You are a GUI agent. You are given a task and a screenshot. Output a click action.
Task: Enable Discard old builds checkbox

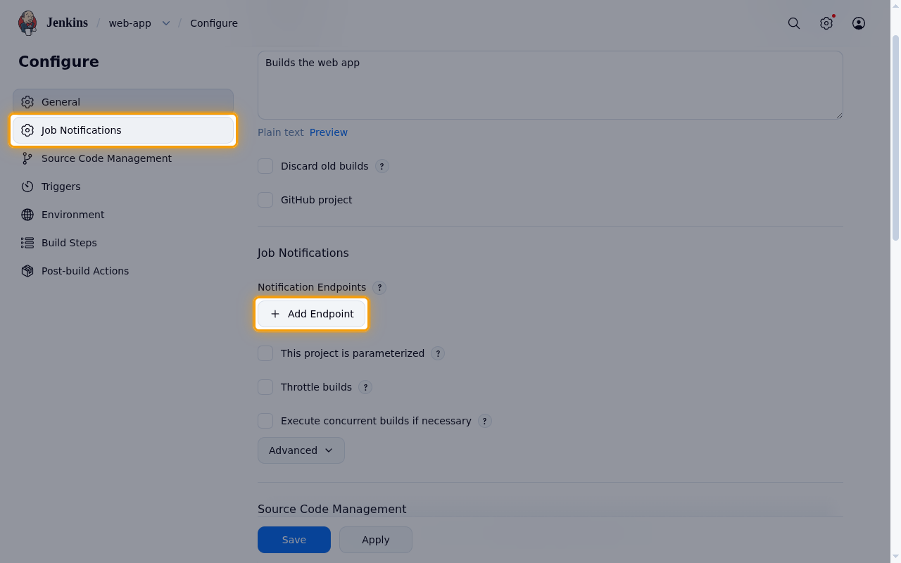(265, 166)
